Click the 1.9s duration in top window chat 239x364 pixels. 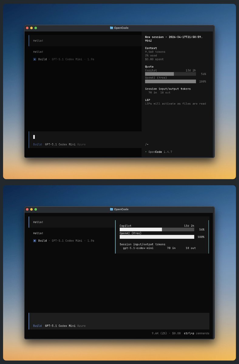(91, 59)
